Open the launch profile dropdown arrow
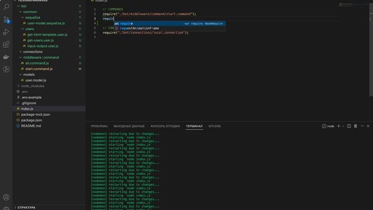This screenshot has height=210, width=373. [343, 126]
